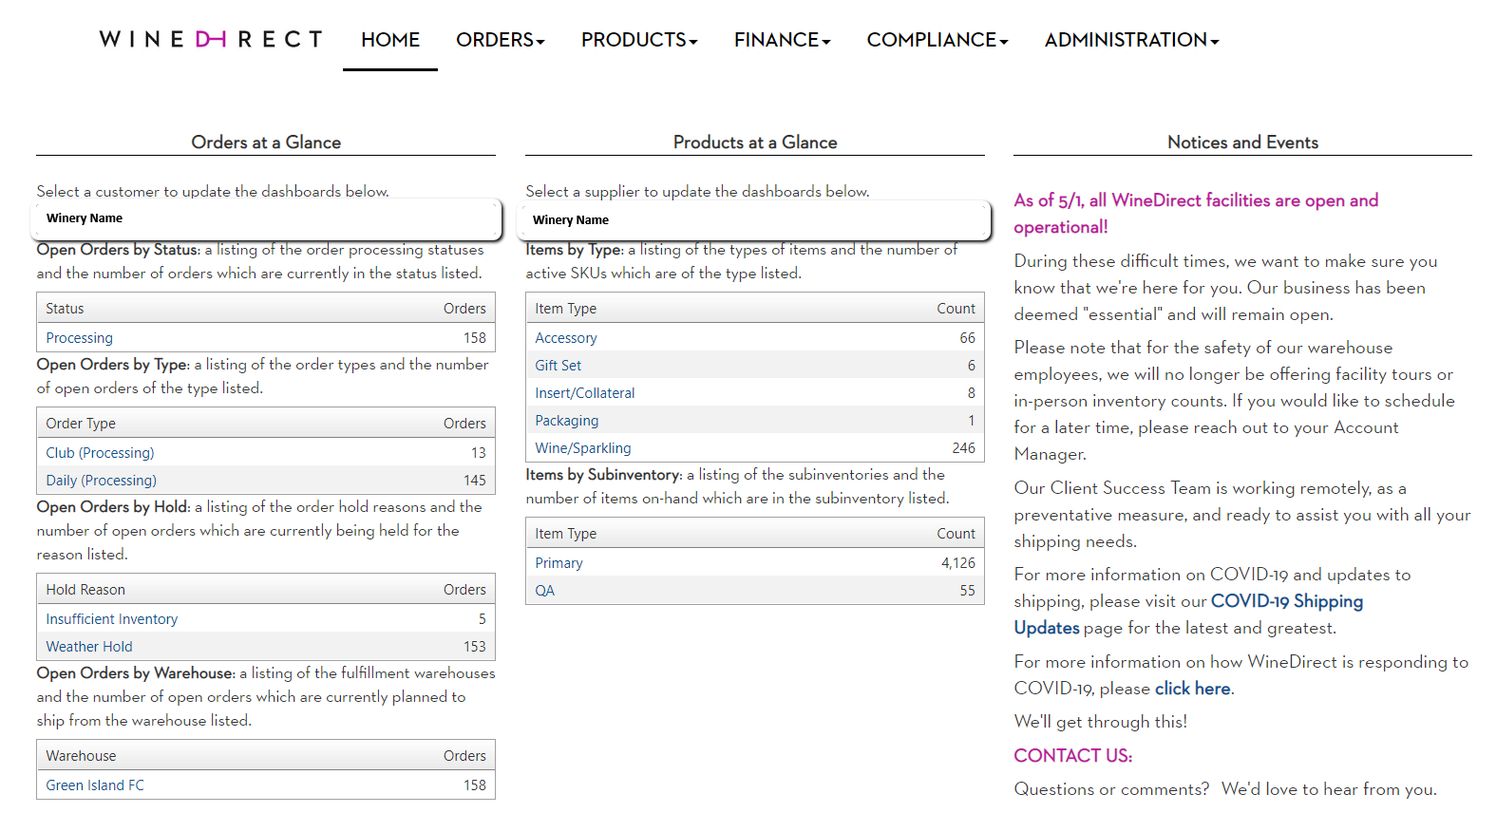Screen dimensions: 1496x813
Task: Click the QA count 55
Action: click(x=967, y=591)
